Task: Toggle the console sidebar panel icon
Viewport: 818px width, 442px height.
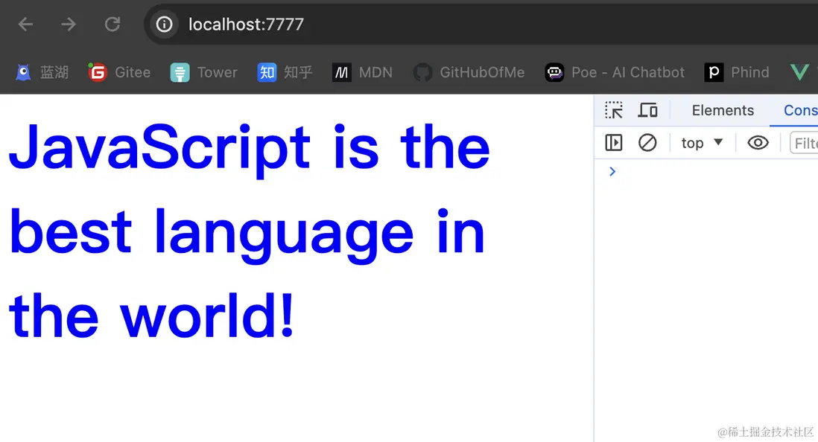Action: [614, 142]
